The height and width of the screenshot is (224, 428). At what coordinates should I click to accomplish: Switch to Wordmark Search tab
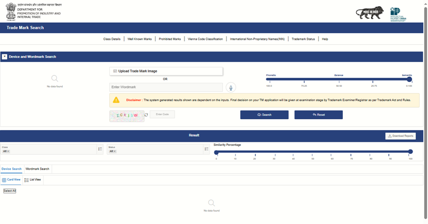[x=37, y=169]
